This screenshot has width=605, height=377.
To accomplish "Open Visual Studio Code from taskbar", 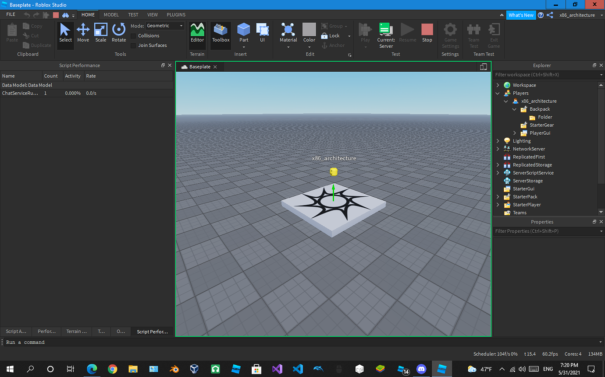I will (298, 369).
